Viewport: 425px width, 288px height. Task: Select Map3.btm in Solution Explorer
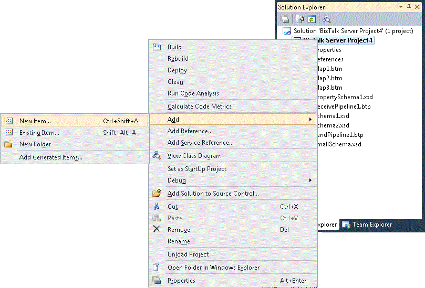pyautogui.click(x=330, y=88)
